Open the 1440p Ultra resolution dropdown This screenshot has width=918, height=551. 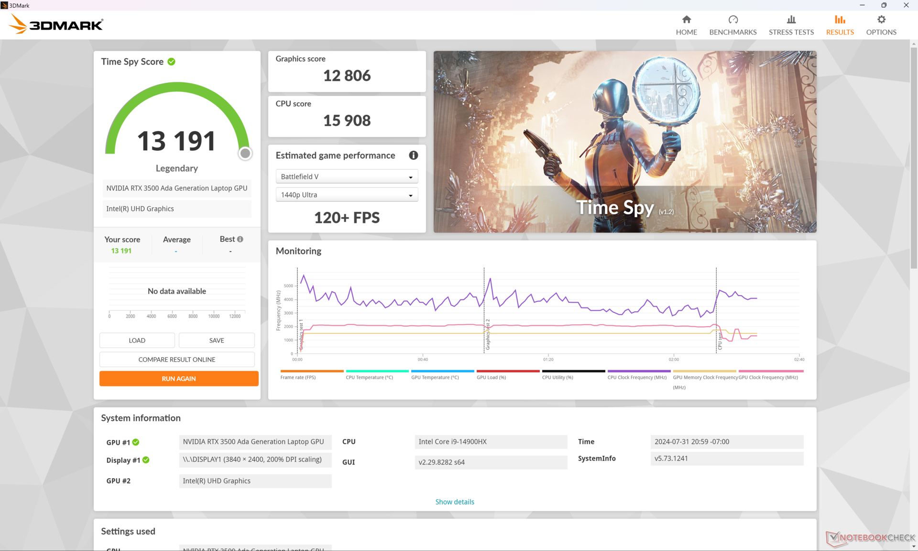[x=347, y=195]
